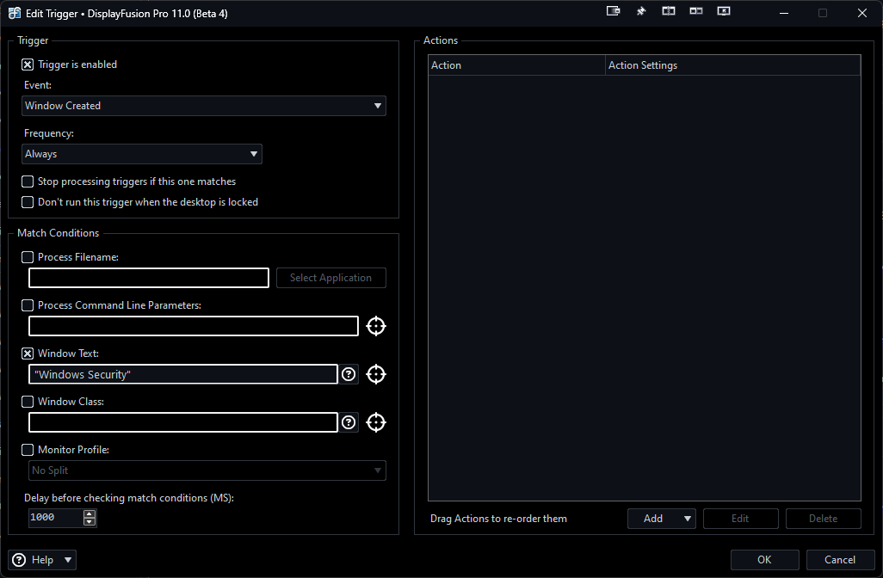Click the pin title bar icon
The width and height of the screenshot is (883, 578).
(x=641, y=12)
